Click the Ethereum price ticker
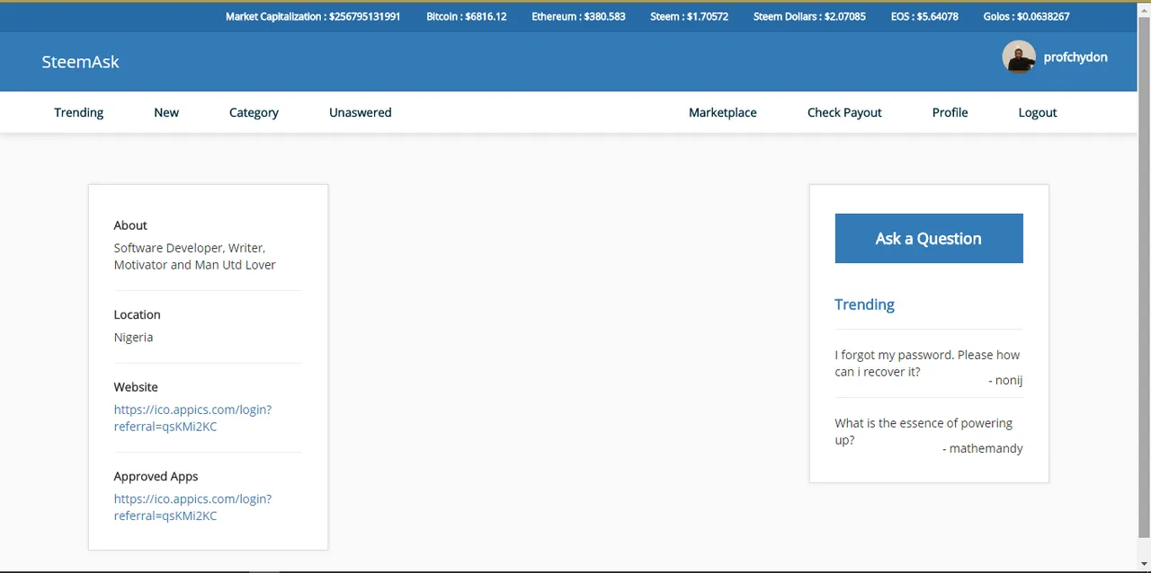Image resolution: width=1151 pixels, height=573 pixels. coord(578,16)
